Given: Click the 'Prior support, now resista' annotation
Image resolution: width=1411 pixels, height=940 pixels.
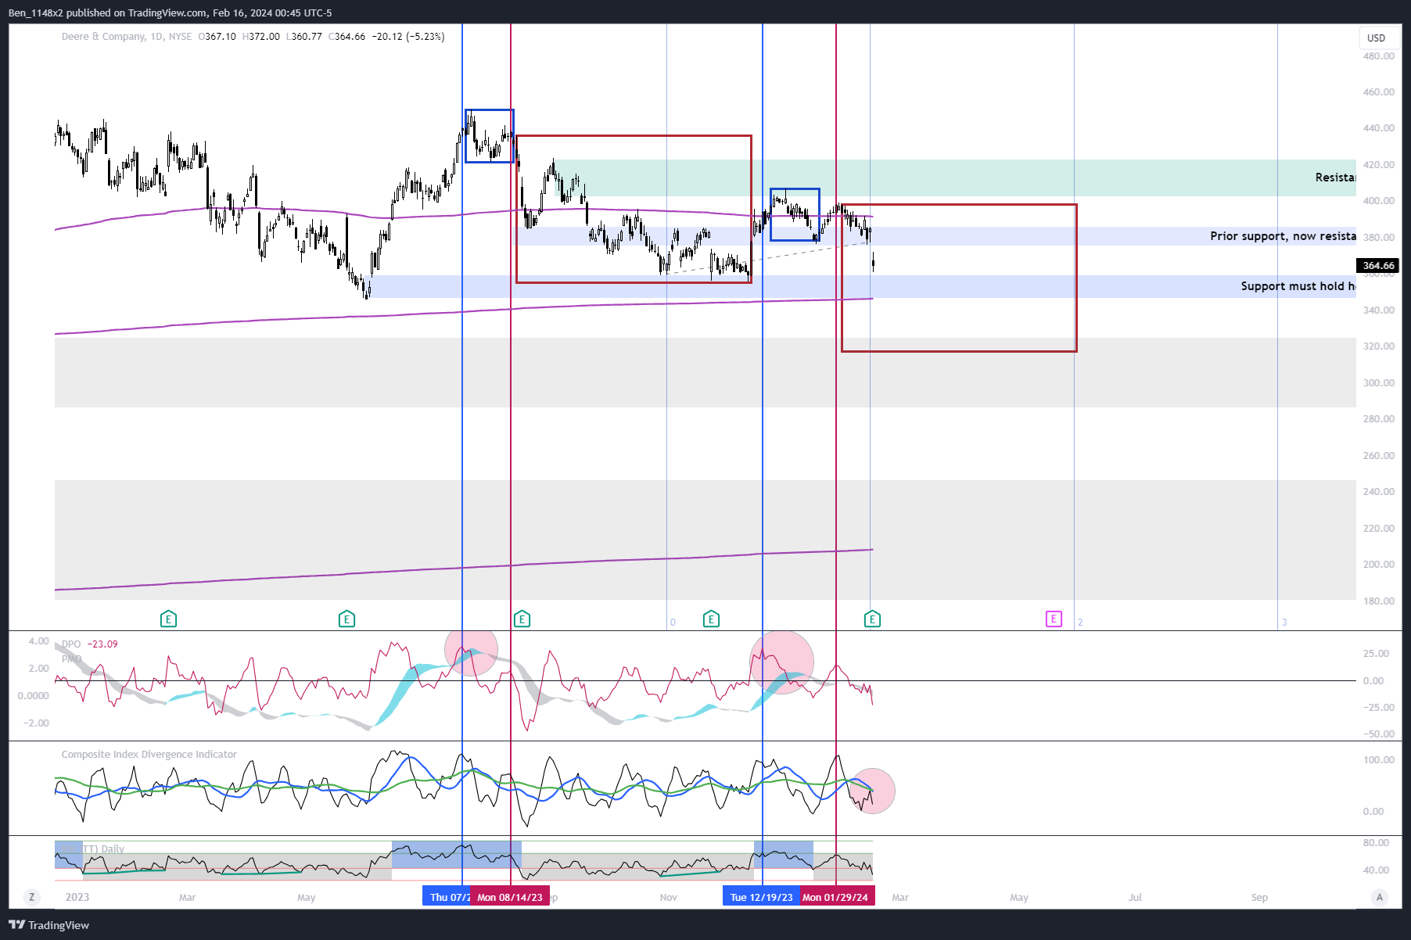Looking at the screenshot, I should tap(1283, 236).
